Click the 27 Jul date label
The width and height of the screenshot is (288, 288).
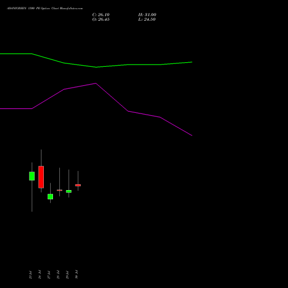pos(49,275)
